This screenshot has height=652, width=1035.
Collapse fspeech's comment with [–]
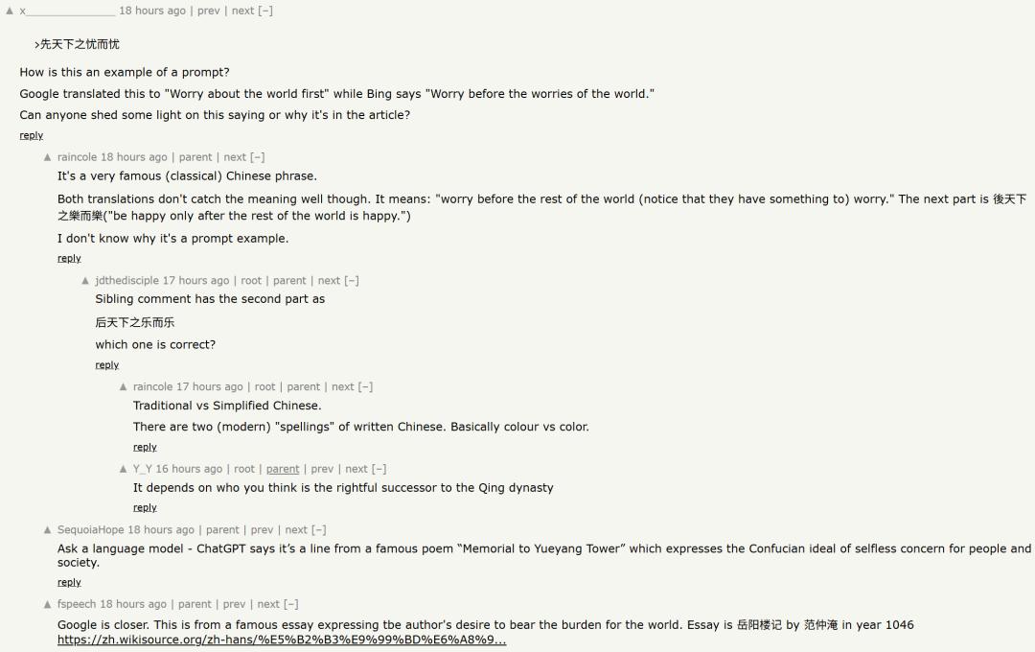[291, 604]
